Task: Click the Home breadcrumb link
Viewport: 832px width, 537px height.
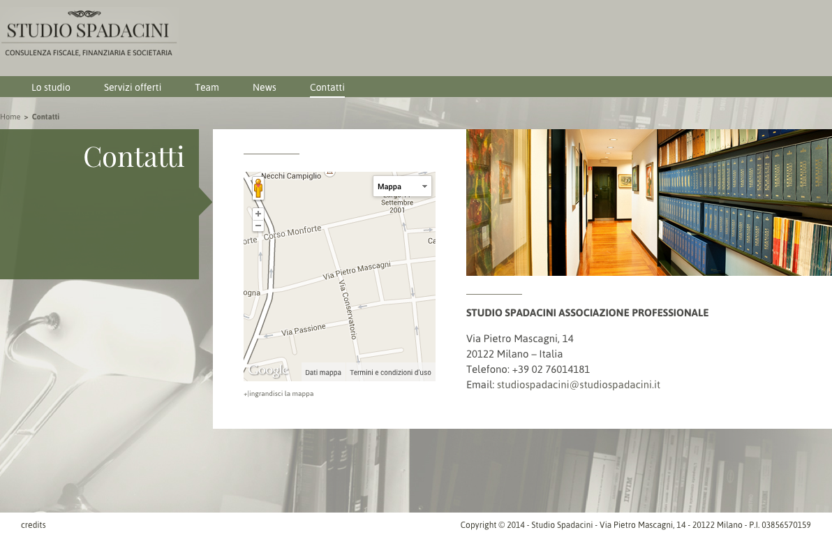Action: coord(10,117)
